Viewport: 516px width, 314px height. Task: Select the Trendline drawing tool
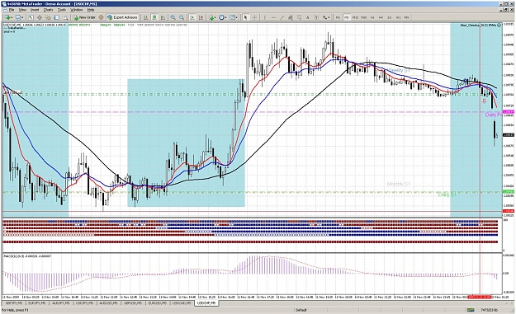[282, 17]
